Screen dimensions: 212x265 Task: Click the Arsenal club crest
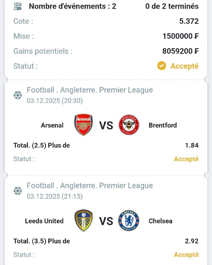click(x=84, y=125)
